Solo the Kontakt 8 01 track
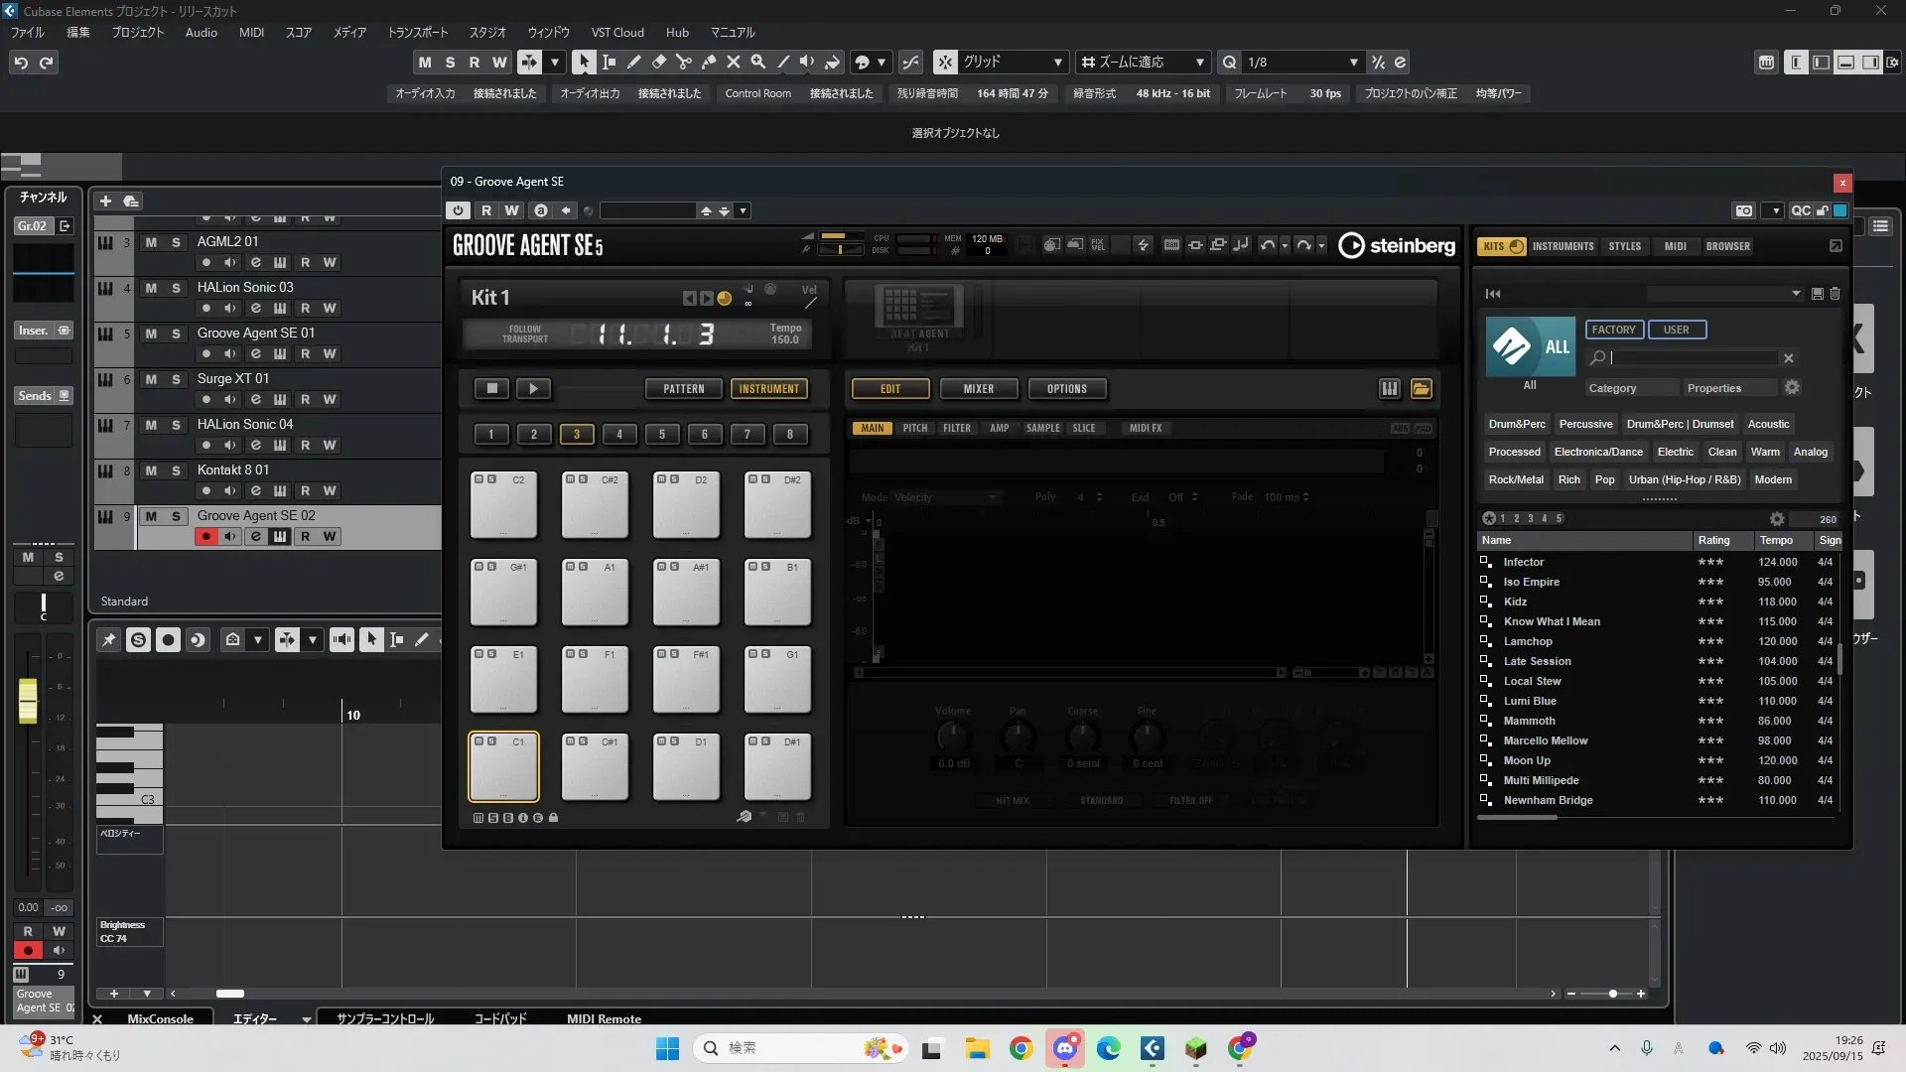This screenshot has height=1072, width=1906. pos(176,470)
